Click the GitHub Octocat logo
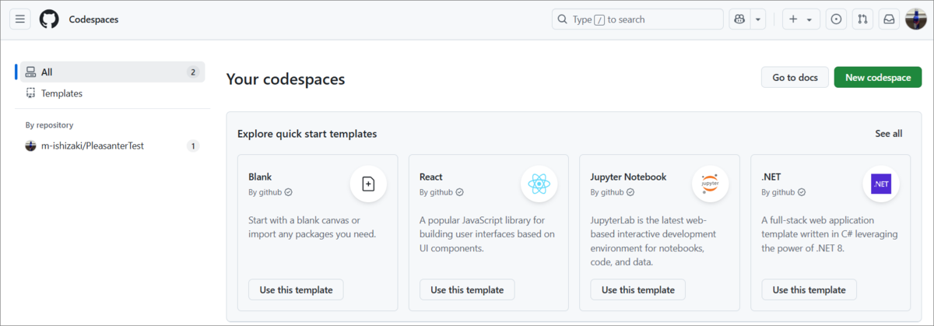934x326 pixels. point(49,19)
